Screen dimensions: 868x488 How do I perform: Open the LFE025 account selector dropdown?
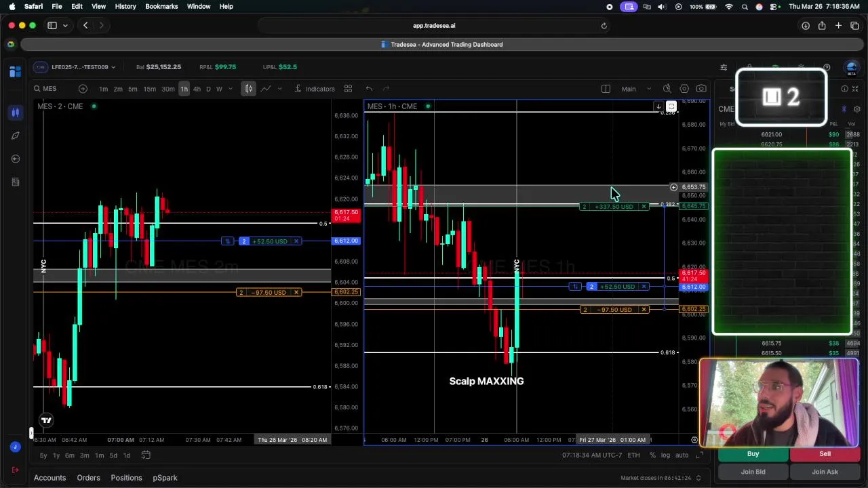tap(75, 67)
